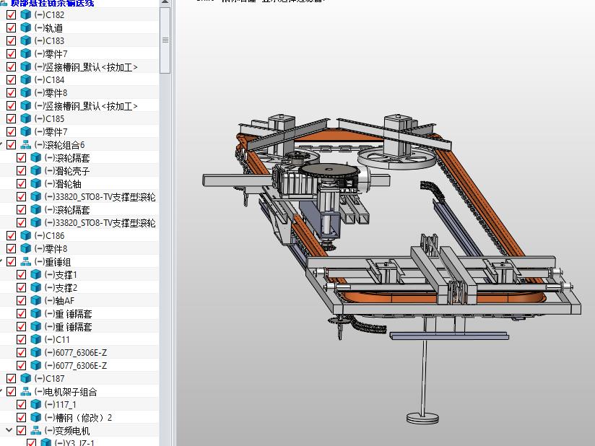The height and width of the screenshot is (446, 595).
Task: Select the first 6077_6306E-Z row
Action: [x=79, y=352]
